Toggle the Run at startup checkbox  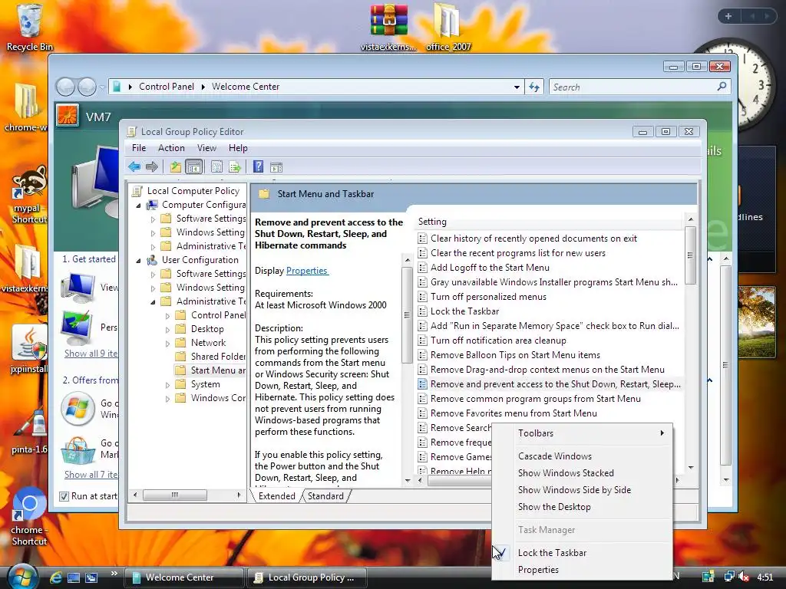coord(64,496)
